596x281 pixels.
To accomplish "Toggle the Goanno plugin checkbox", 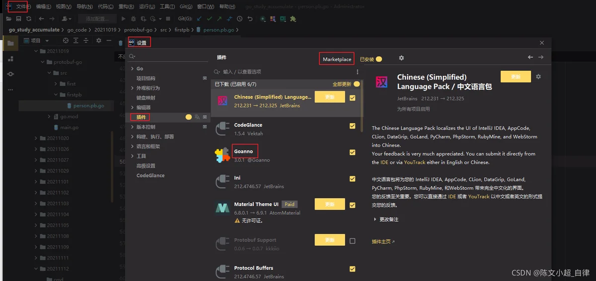I will (x=353, y=152).
